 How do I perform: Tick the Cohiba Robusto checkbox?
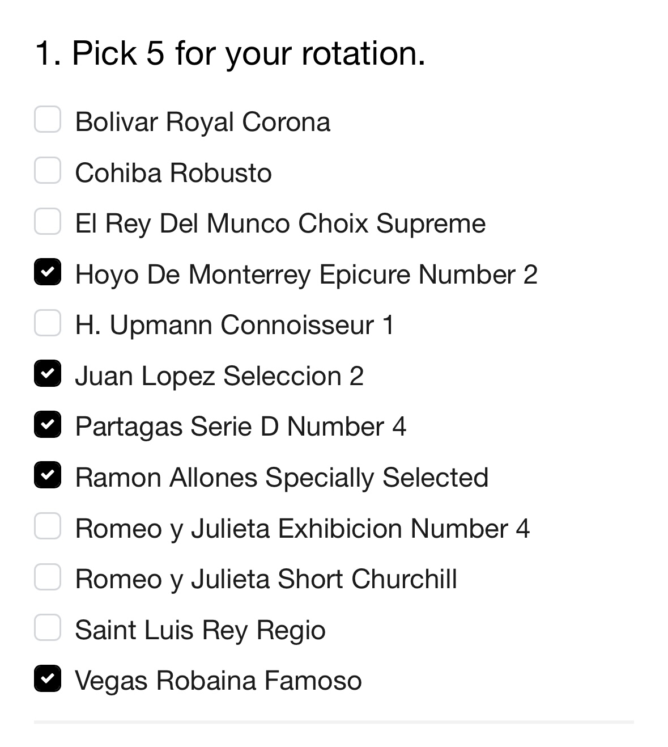click(x=48, y=171)
